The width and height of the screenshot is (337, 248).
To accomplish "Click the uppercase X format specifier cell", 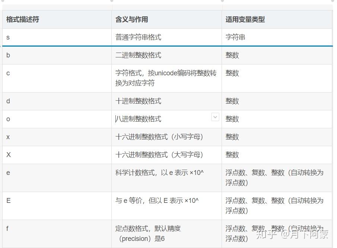I will point(7,155).
